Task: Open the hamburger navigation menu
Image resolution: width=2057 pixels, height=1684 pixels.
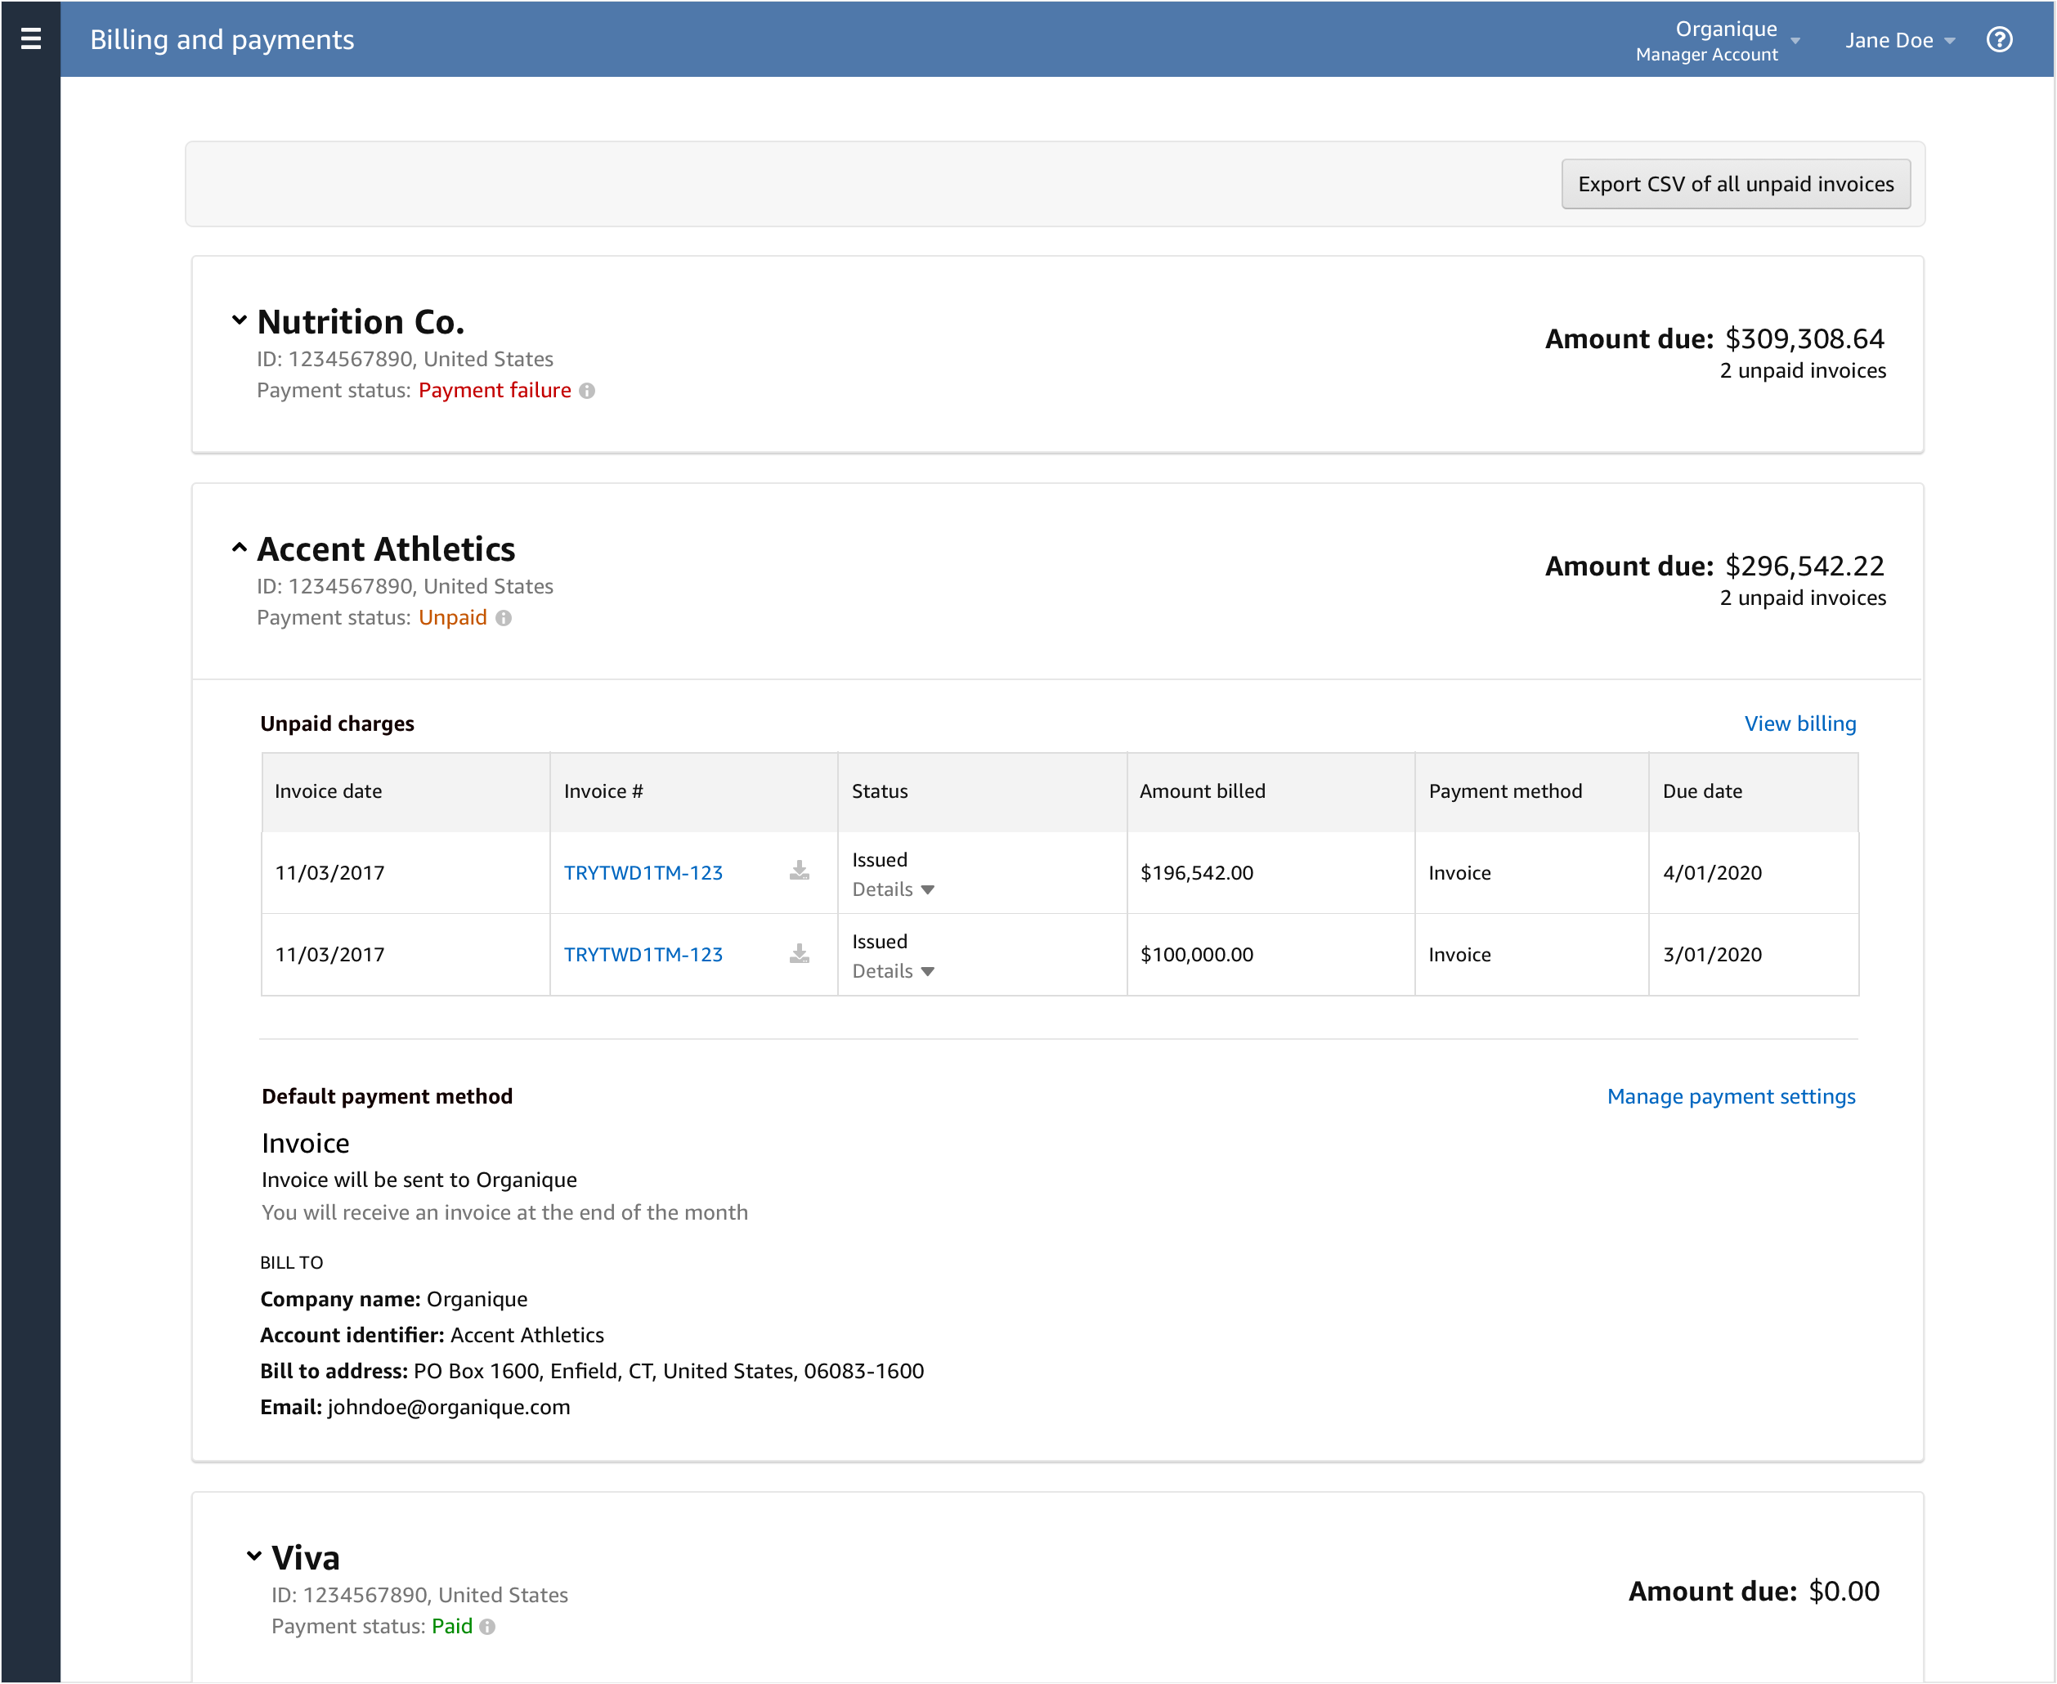Action: click(30, 38)
